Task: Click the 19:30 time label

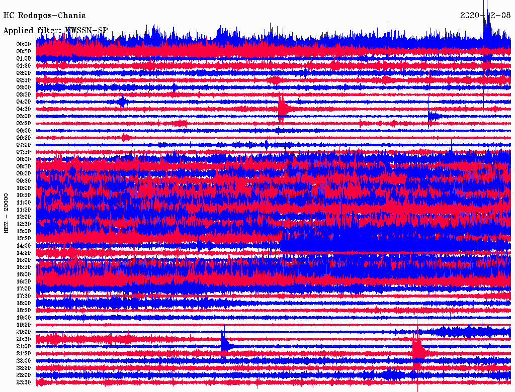Action: point(23,325)
